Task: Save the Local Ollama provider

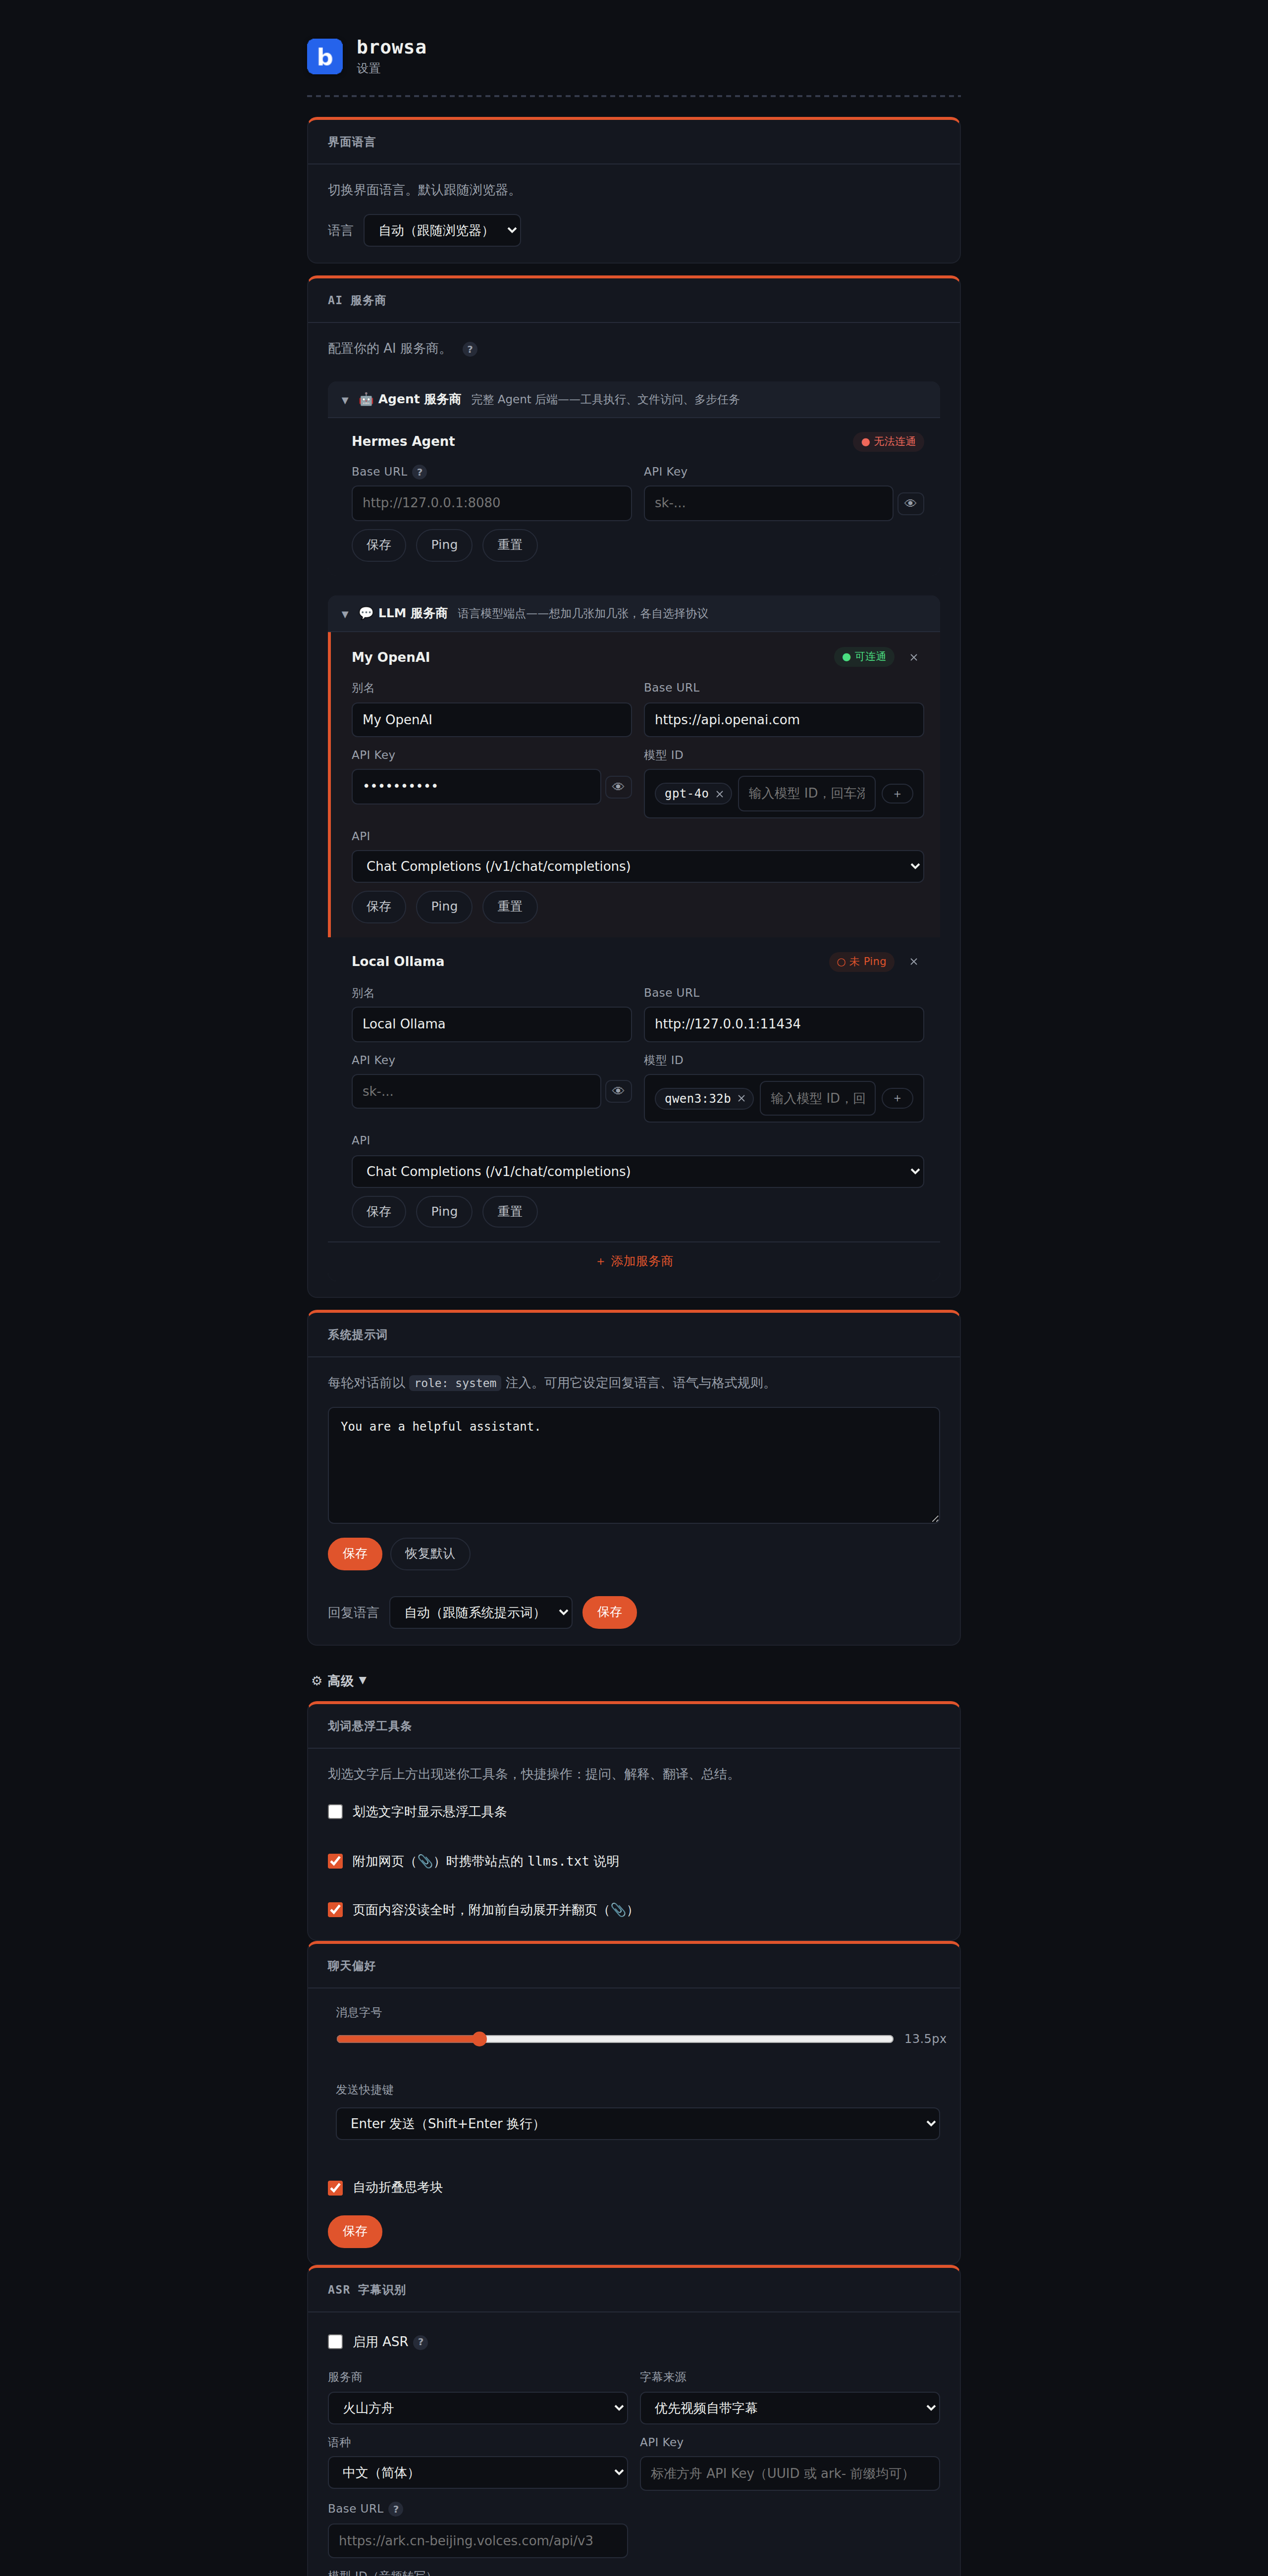Action: pos(378,1211)
